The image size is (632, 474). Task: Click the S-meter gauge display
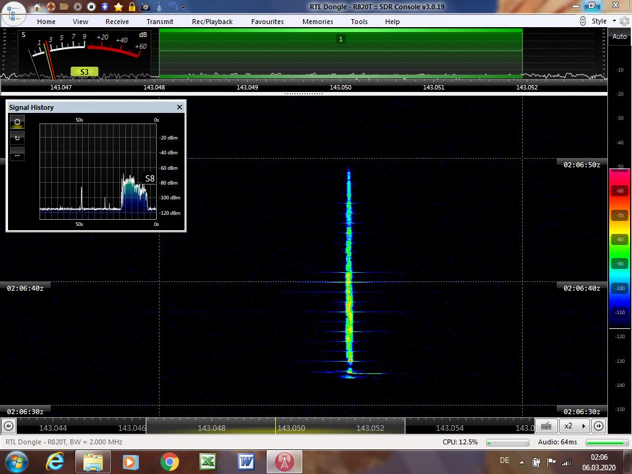point(85,54)
